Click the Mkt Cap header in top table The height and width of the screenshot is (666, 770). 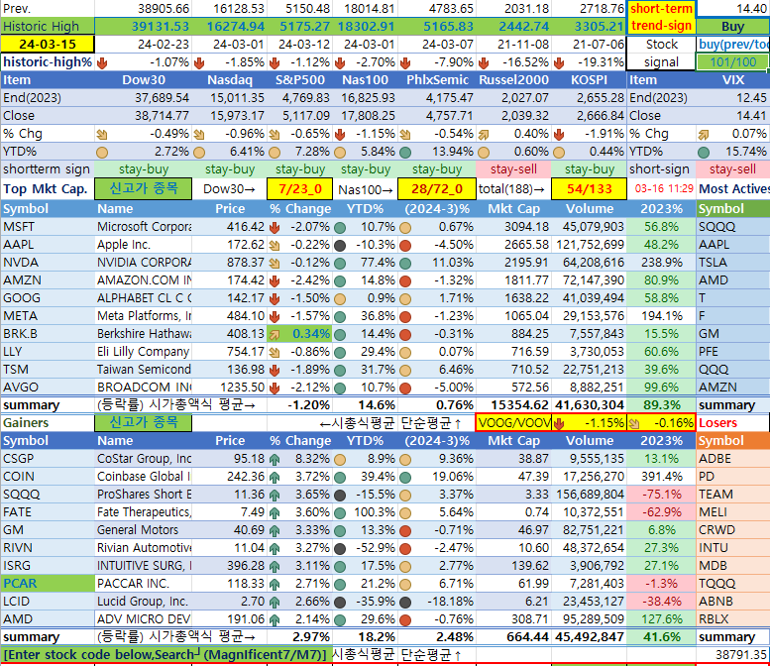513,209
